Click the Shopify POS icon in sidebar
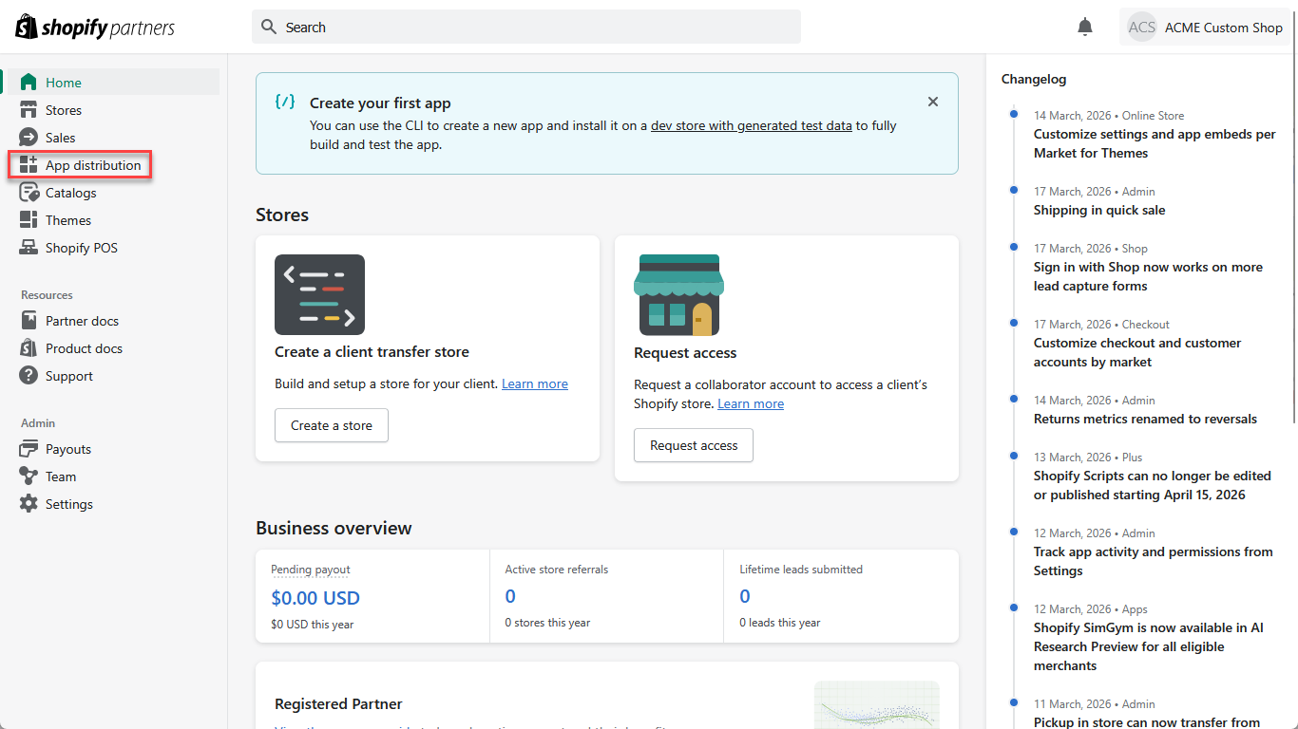Screen dimensions: 1298x729 point(29,248)
